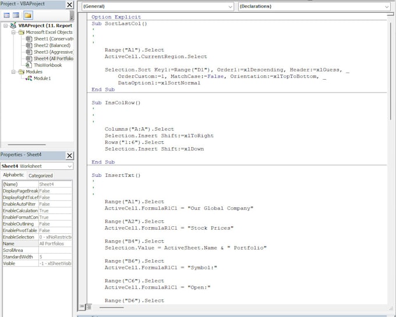The height and width of the screenshot is (317, 396).
Task: Click the ScrollArea property field
Action: pyautogui.click(x=55, y=250)
